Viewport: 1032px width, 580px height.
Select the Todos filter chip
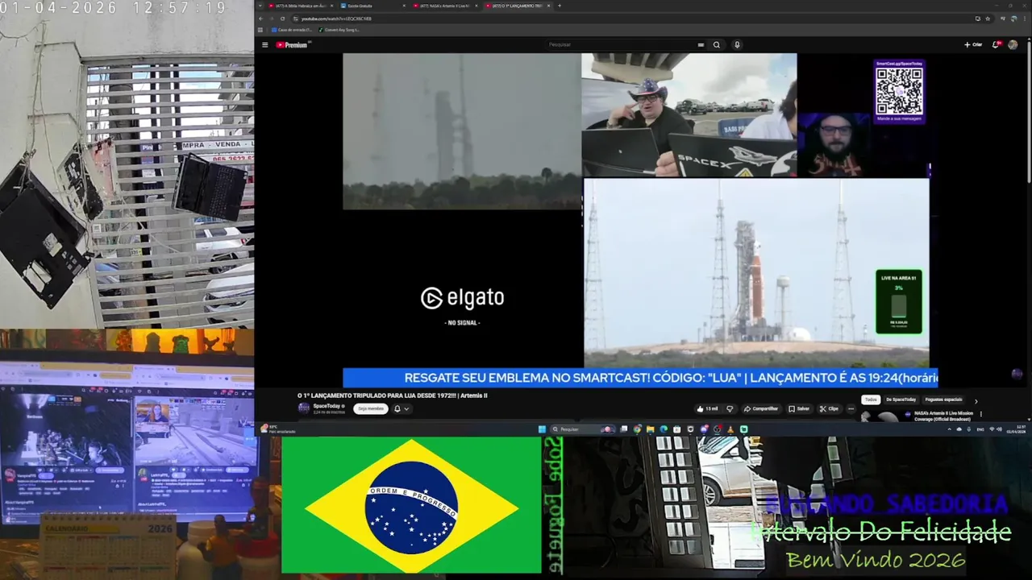[x=871, y=400]
